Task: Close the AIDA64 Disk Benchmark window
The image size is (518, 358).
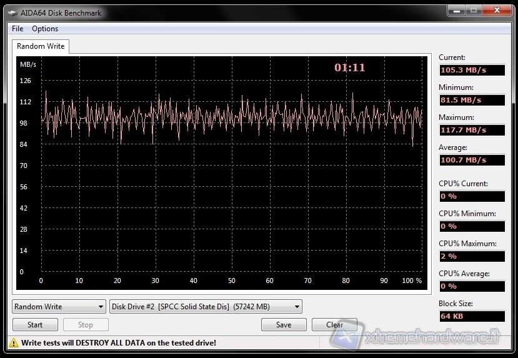Action: point(496,11)
